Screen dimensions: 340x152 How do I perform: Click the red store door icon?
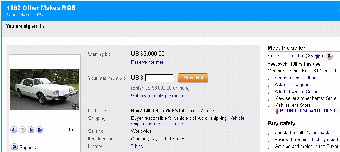point(277,111)
